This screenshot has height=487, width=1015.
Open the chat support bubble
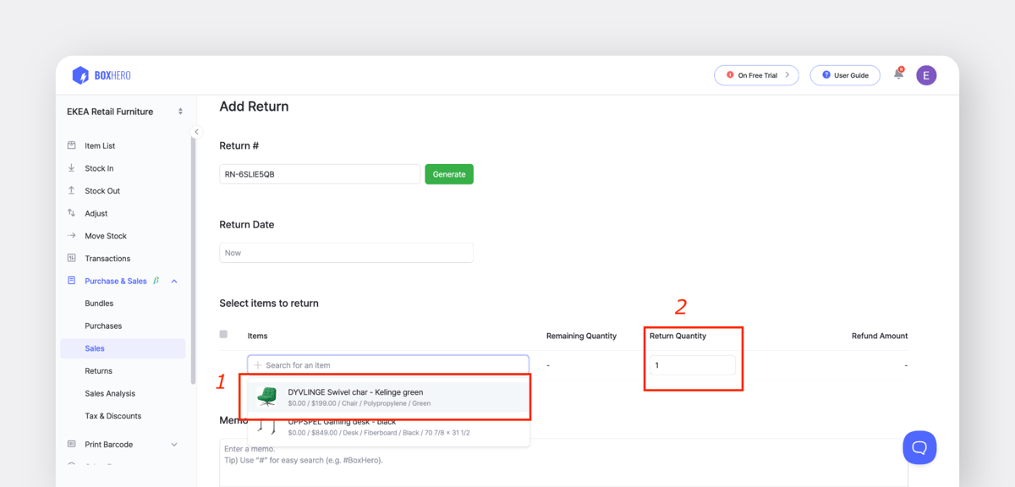coord(919,447)
